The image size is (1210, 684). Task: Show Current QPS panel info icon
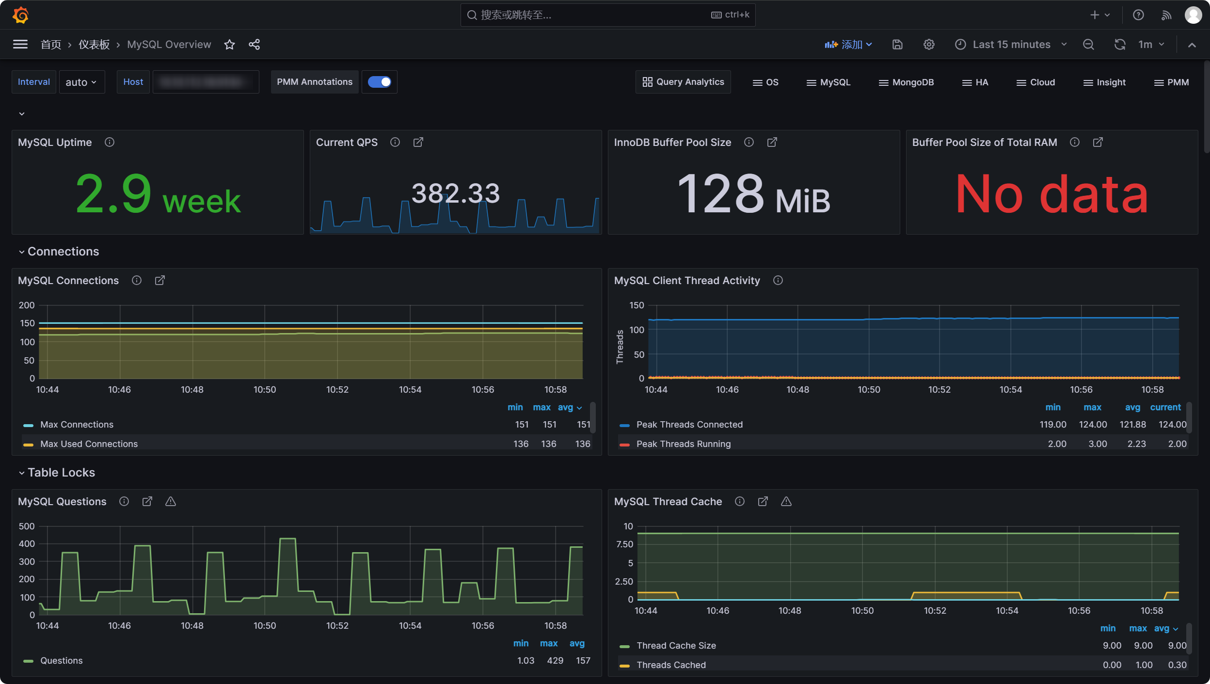point(395,142)
